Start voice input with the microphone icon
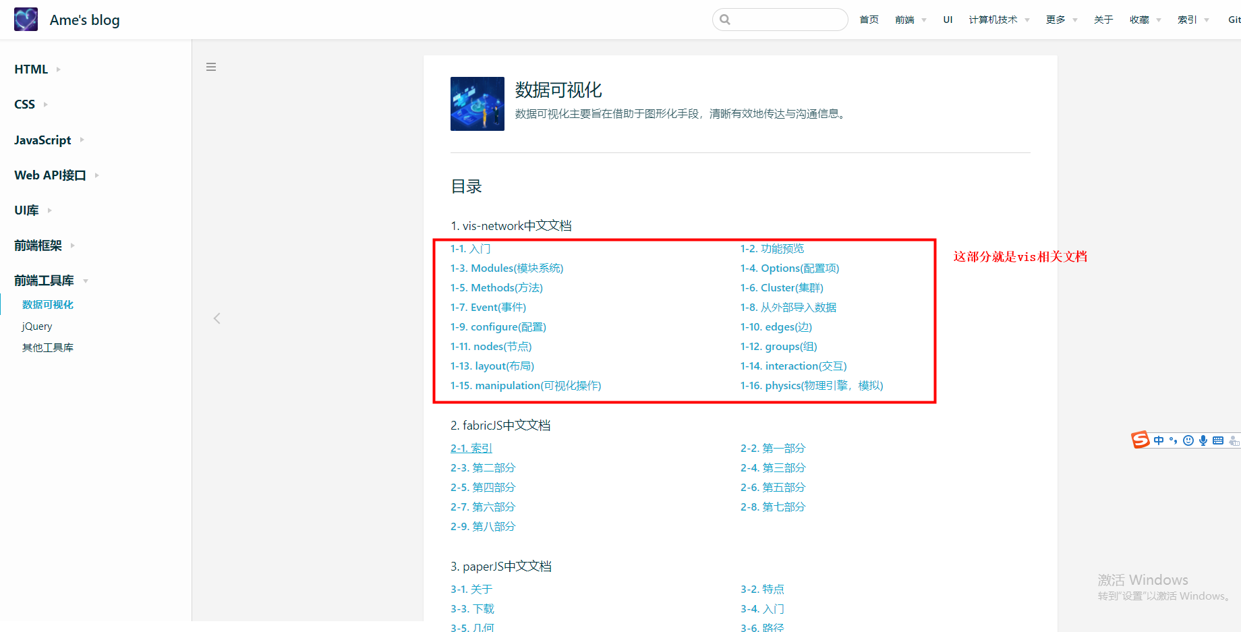The height and width of the screenshot is (632, 1241). tap(1203, 440)
